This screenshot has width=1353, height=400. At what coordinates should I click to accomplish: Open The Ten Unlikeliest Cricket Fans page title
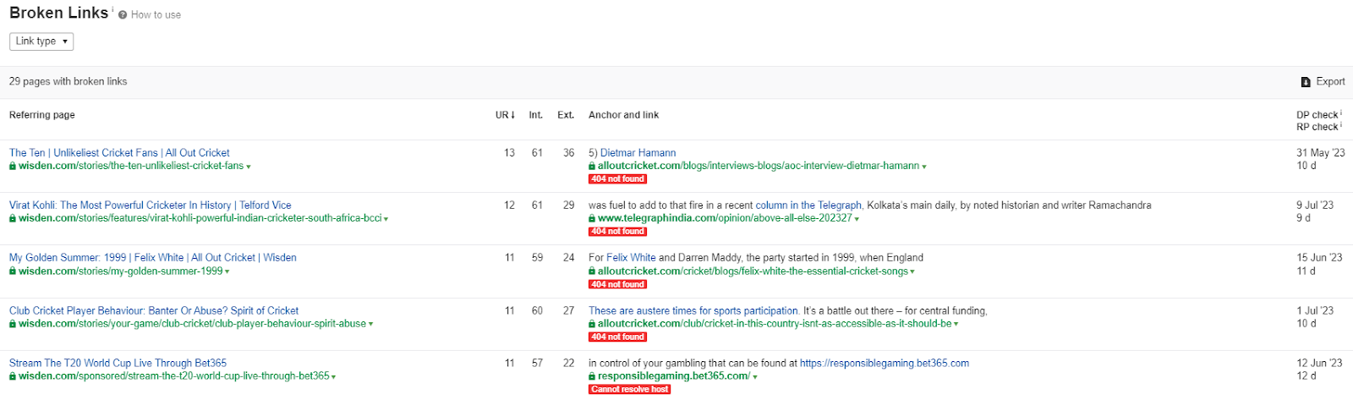[x=119, y=153]
